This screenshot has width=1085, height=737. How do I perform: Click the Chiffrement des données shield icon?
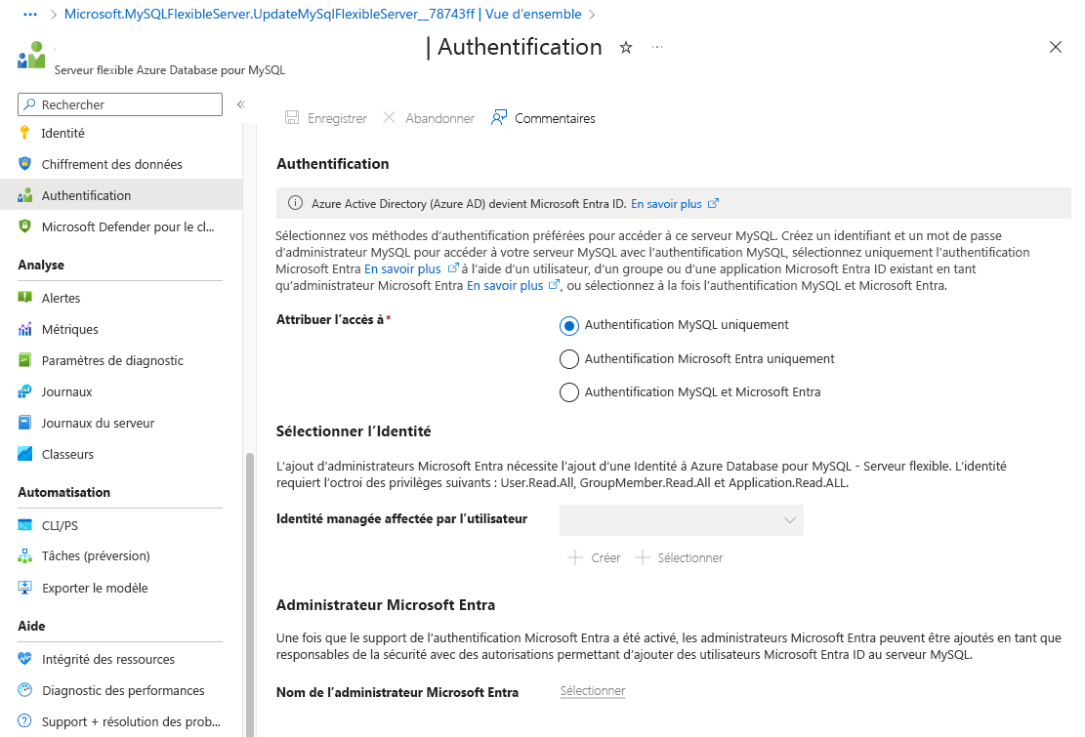25,164
